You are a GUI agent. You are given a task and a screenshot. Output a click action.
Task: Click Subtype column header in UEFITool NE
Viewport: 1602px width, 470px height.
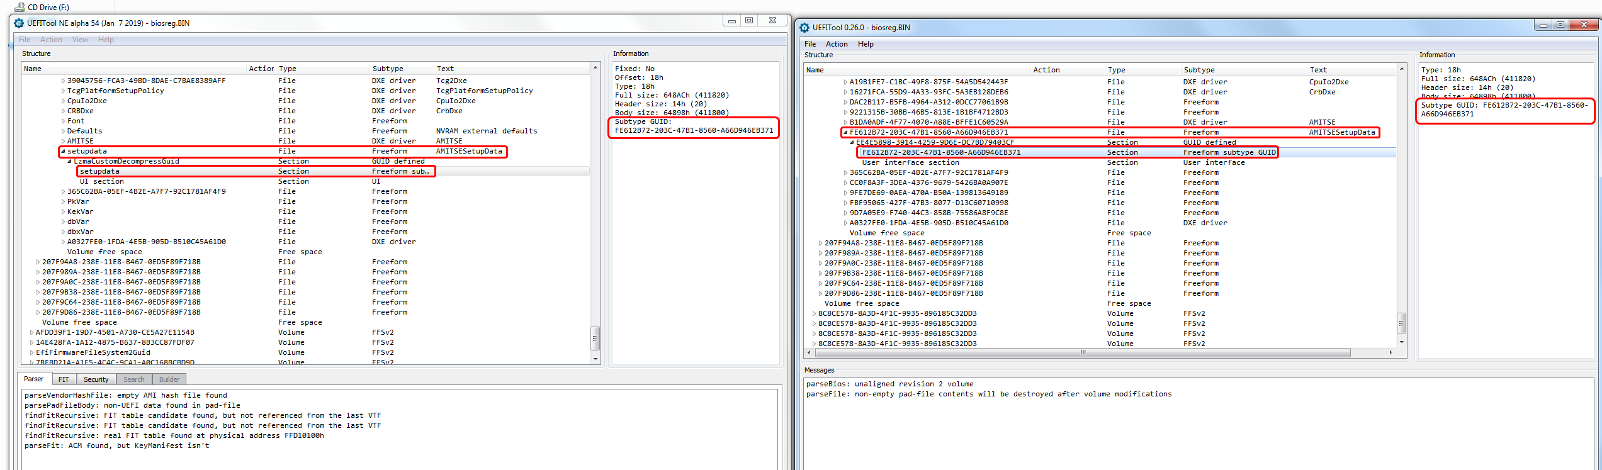click(402, 69)
